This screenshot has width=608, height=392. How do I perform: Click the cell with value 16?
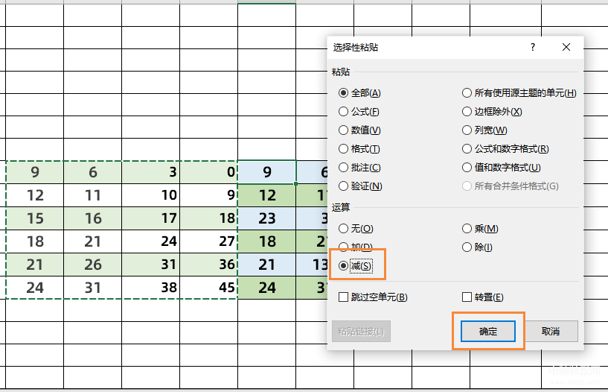tap(93, 218)
